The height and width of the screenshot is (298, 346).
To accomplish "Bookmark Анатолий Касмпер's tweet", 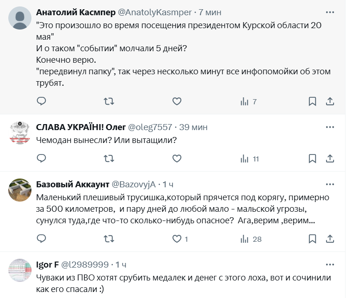I will coord(312,101).
